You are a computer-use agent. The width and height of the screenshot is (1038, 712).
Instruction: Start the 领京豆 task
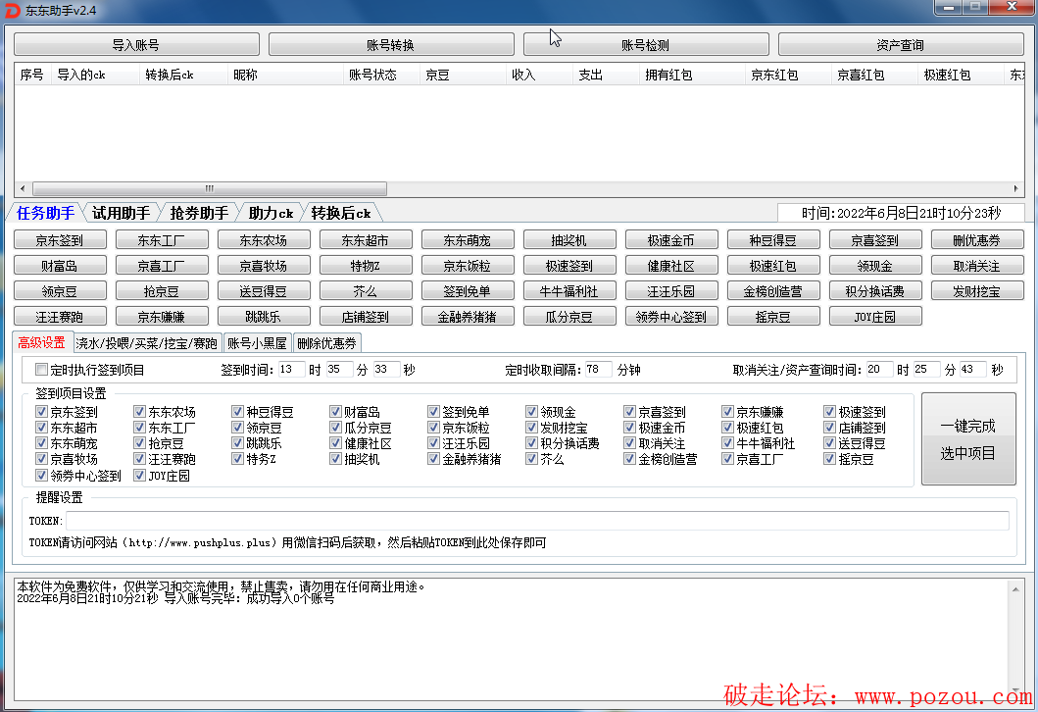tap(60, 290)
